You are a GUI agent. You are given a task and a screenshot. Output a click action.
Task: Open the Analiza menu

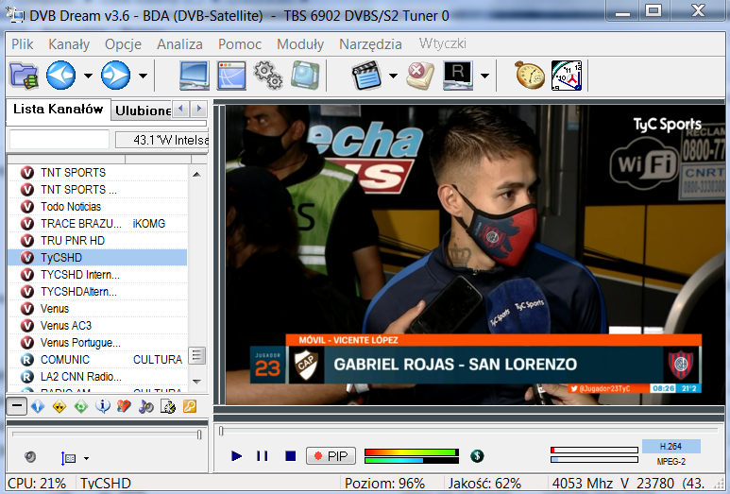[179, 44]
